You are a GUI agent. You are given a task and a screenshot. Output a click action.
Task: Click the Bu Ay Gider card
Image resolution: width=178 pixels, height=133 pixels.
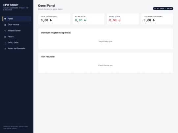(123, 19)
